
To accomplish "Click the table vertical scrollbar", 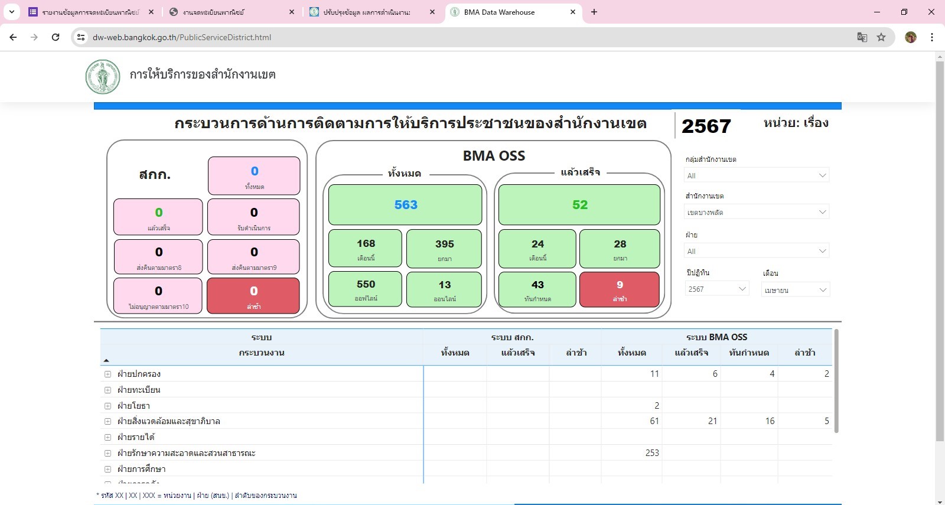I will [836, 382].
